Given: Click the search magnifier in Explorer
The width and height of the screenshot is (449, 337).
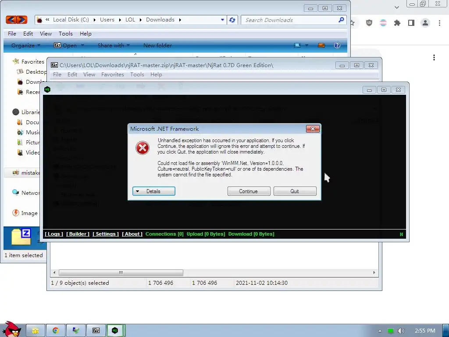Looking at the screenshot, I should click(341, 20).
